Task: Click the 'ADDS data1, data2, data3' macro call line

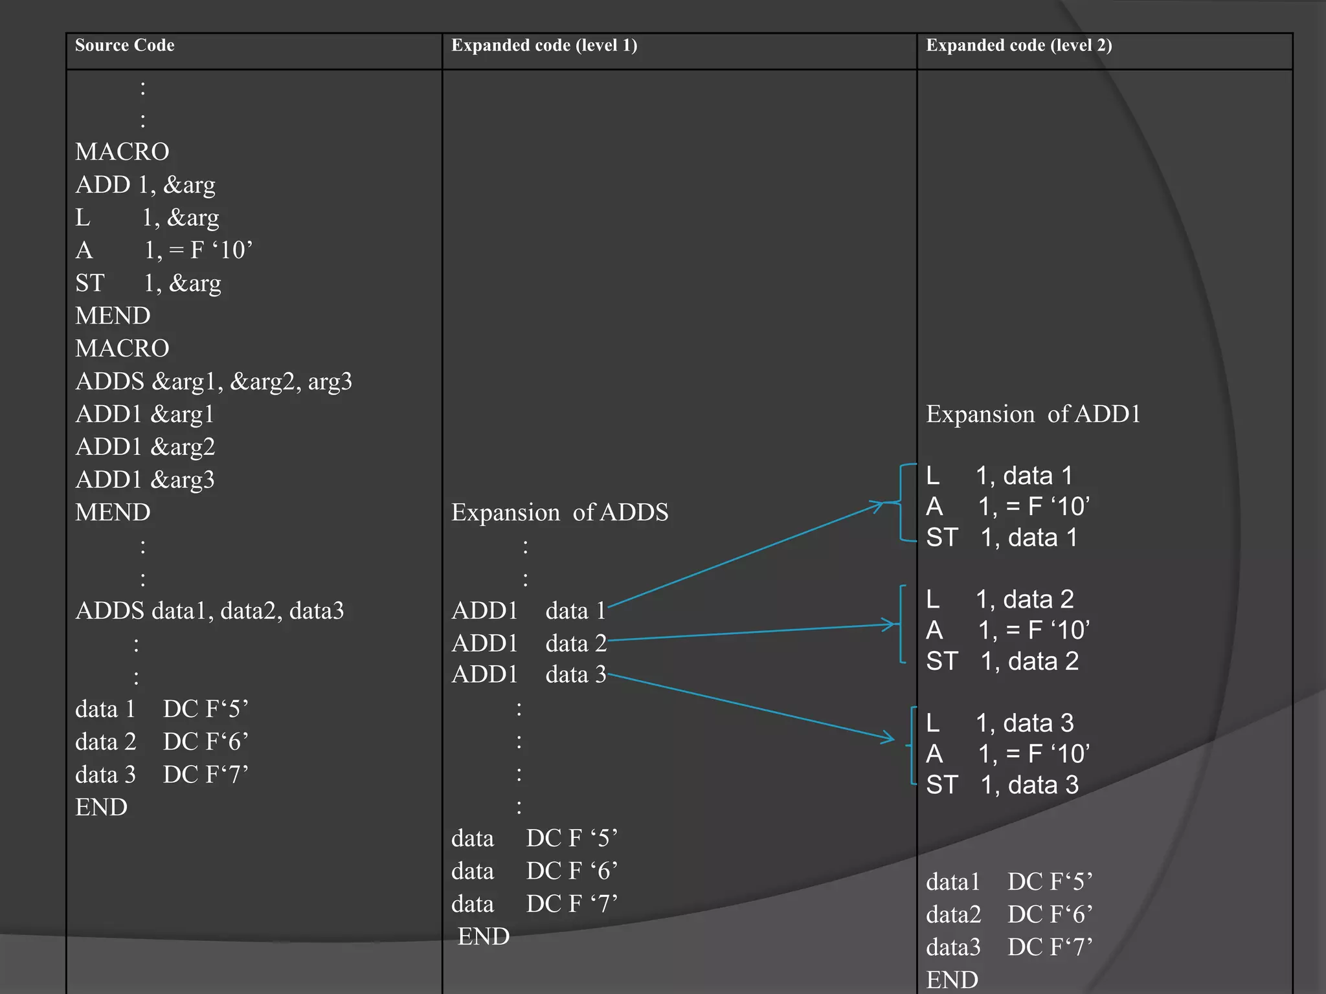Action: [x=209, y=611]
